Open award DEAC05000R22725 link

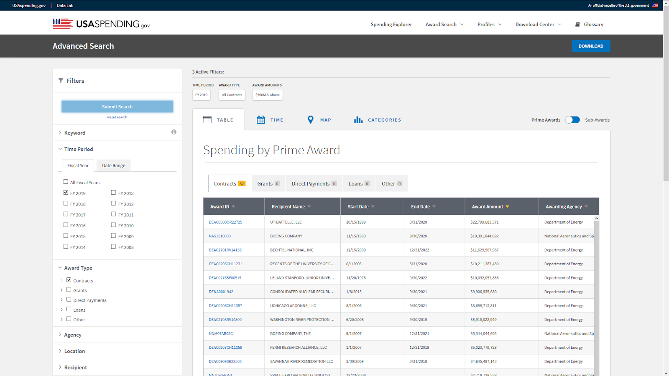225,222
